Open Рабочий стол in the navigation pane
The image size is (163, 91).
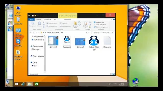click(x=38, y=40)
